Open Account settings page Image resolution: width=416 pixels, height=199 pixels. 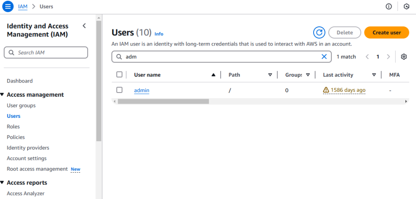point(26,158)
